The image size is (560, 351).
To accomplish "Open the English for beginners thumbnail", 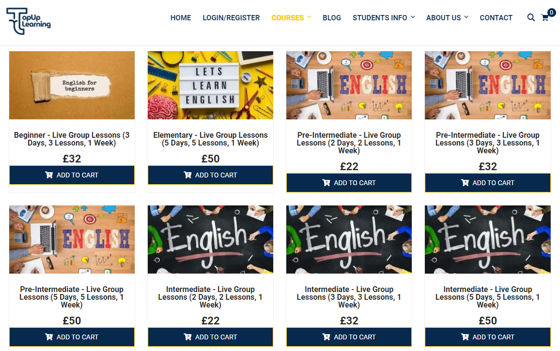I will [72, 85].
